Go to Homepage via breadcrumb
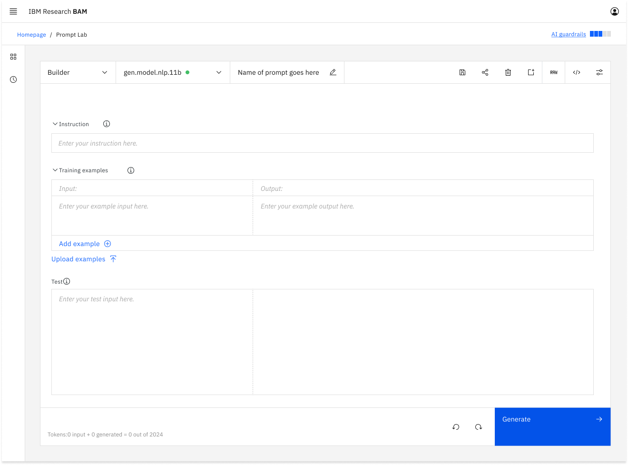Viewport: 628px width, 465px height. tap(31, 35)
